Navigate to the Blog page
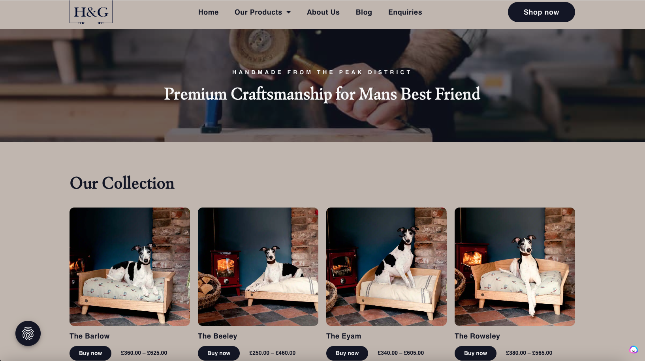645x361 pixels. [x=364, y=12]
